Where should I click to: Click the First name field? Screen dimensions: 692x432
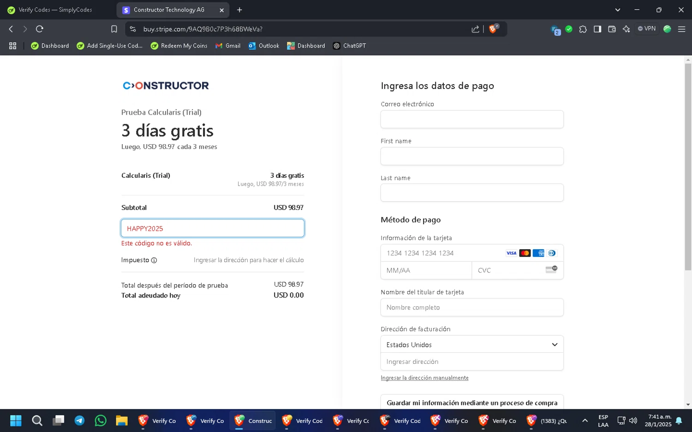472,156
